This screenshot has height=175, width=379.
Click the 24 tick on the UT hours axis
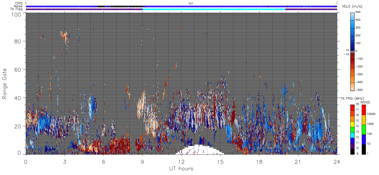[x=337, y=161]
